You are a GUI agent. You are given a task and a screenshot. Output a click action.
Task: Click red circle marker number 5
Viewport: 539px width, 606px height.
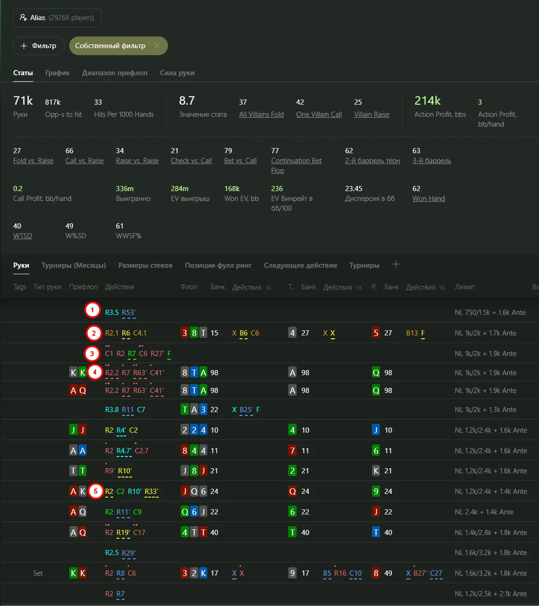point(96,491)
